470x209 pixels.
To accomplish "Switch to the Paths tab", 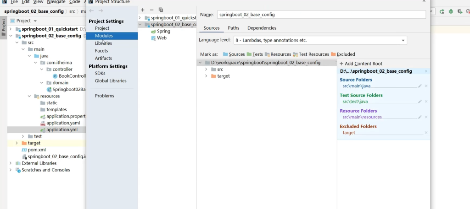I will (233, 28).
